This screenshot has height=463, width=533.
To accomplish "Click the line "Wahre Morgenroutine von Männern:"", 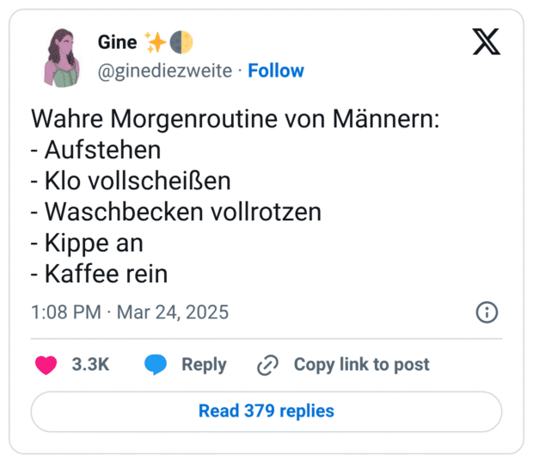I will point(236,119).
